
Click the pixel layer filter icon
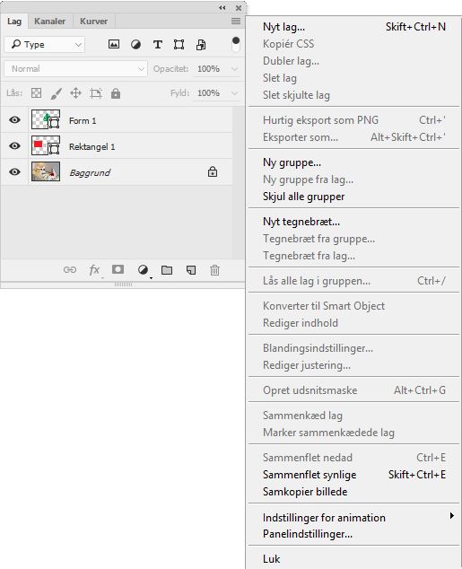click(114, 44)
